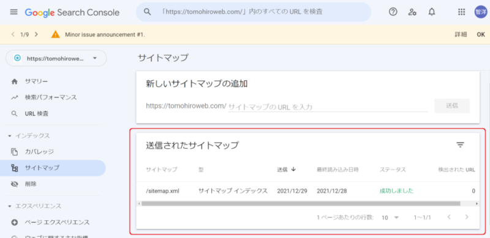This screenshot has height=238, width=490.
Task: Open サマリー in the sidebar
Action: [37, 81]
